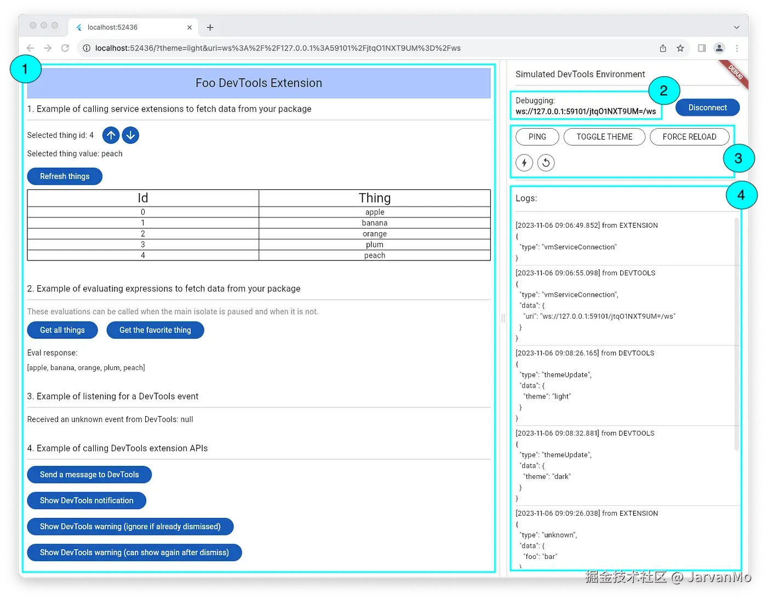The image size is (767, 600).
Task: Click the circular hot reload icon
Action: pos(546,163)
